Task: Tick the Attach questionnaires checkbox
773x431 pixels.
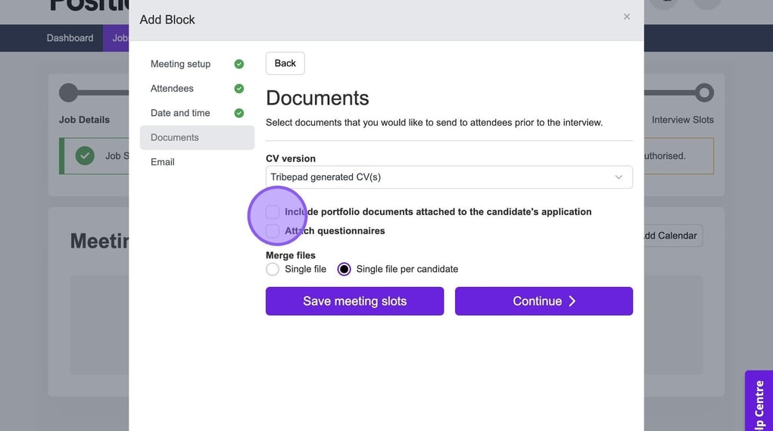Action: (x=273, y=231)
